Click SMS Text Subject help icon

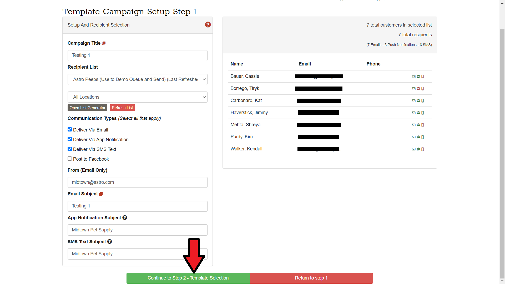pos(109,242)
